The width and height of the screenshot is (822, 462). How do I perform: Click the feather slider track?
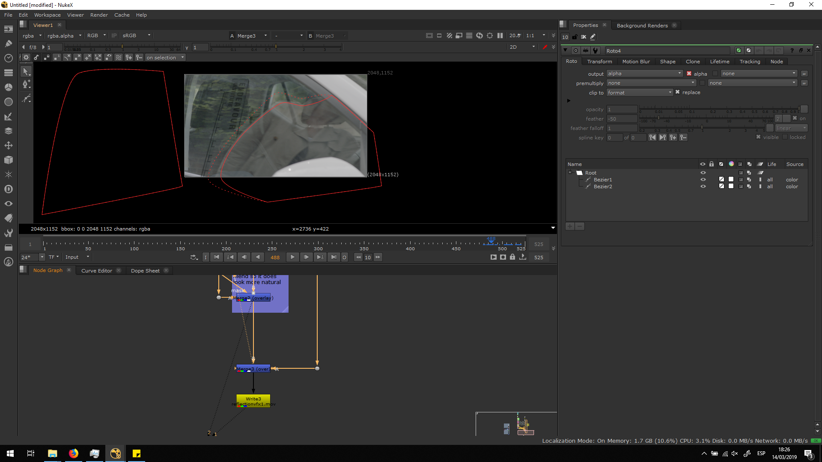(x=706, y=119)
